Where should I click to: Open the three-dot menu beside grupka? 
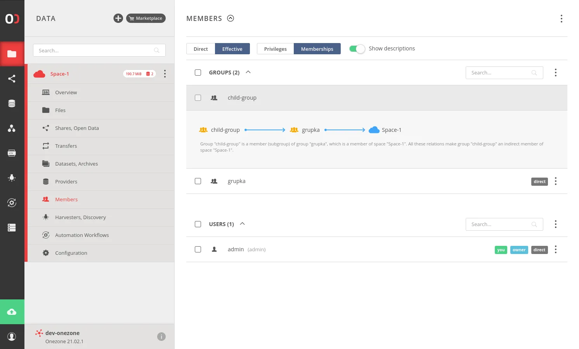[556, 181]
